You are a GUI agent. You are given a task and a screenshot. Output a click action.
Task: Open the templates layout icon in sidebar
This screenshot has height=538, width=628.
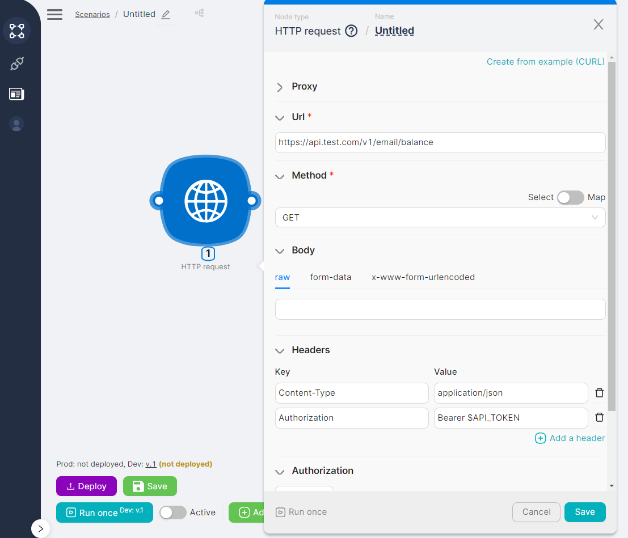17,94
